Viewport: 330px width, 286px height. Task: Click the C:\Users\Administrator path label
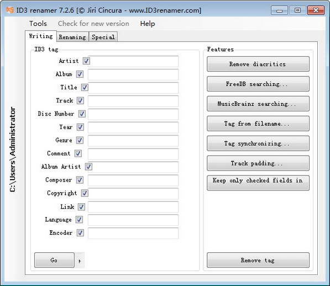pos(13,150)
